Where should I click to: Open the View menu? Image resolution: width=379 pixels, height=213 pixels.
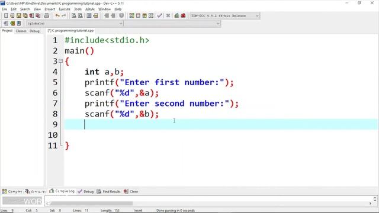click(x=37, y=9)
